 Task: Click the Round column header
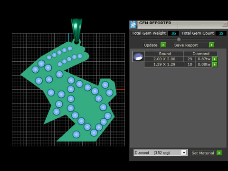tap(164, 54)
